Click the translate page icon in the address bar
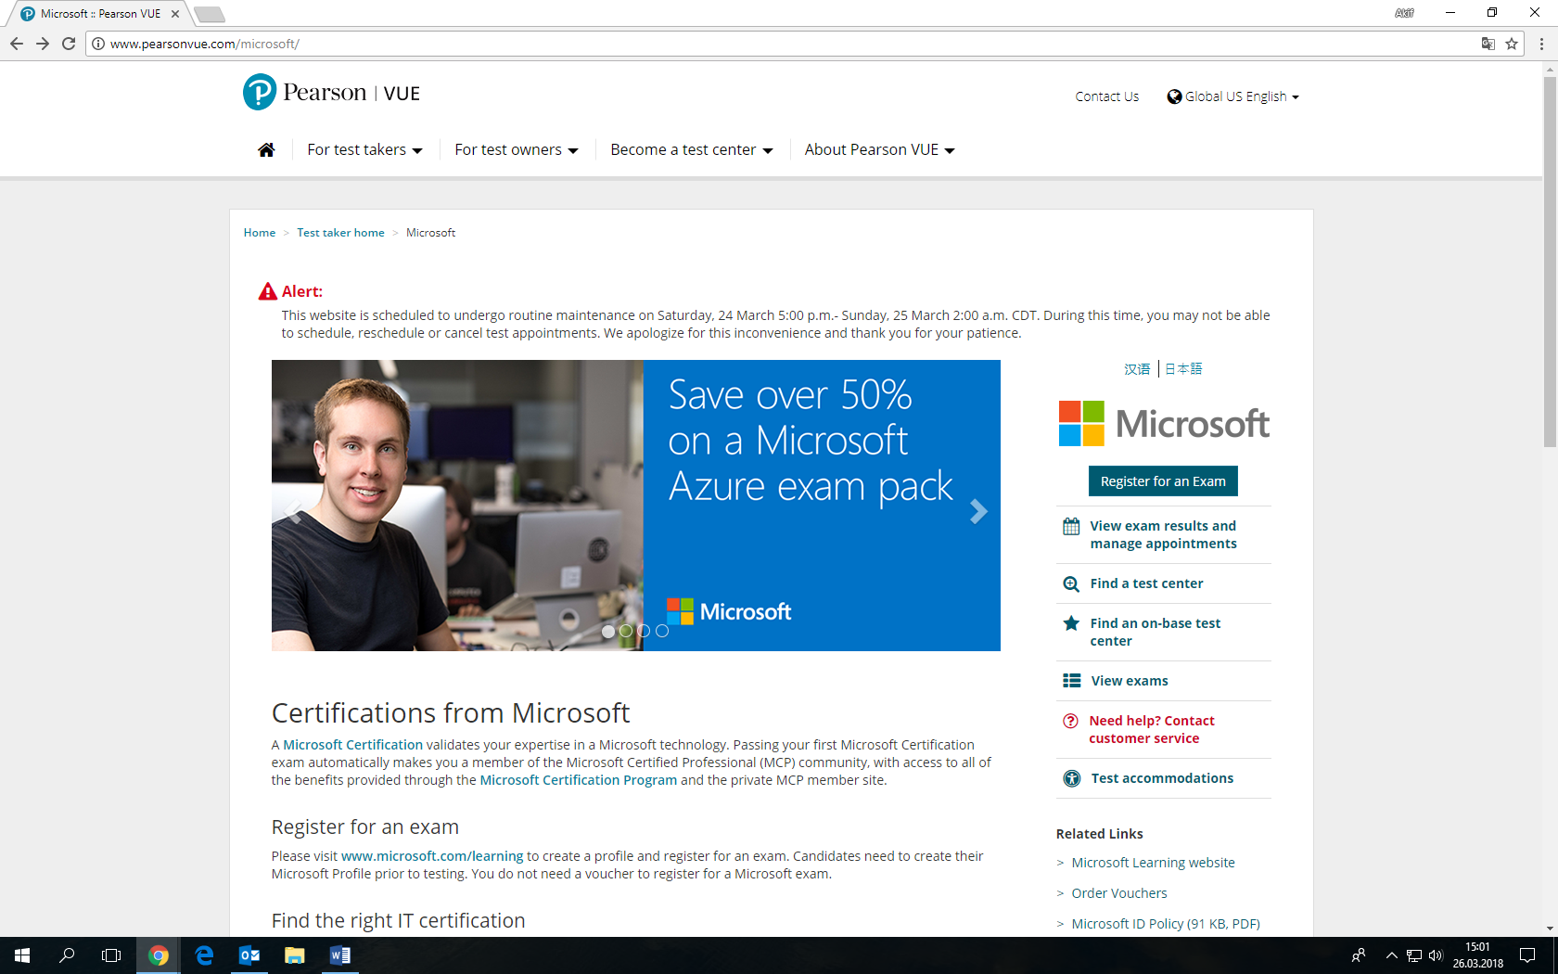 pyautogui.click(x=1488, y=44)
